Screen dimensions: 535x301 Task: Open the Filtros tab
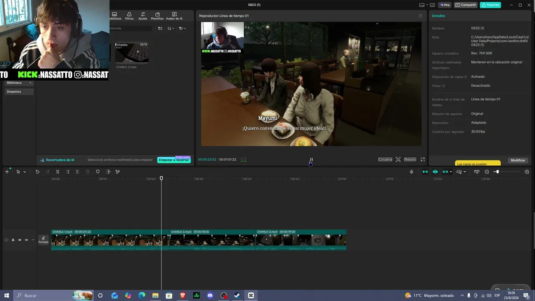coord(129,16)
